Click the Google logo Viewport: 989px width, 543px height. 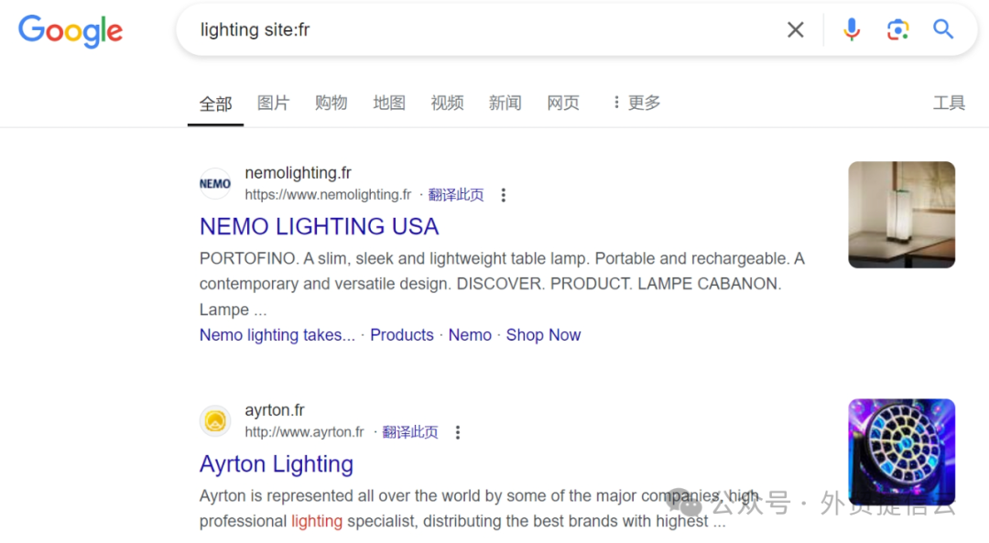tap(71, 31)
